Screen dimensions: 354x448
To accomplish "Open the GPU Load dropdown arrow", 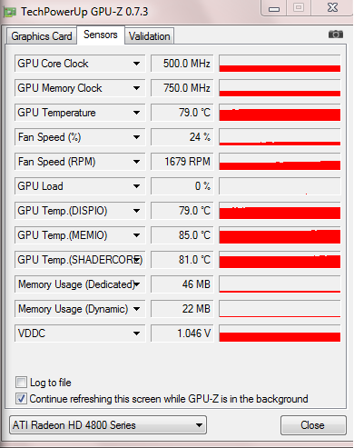I will tap(136, 186).
